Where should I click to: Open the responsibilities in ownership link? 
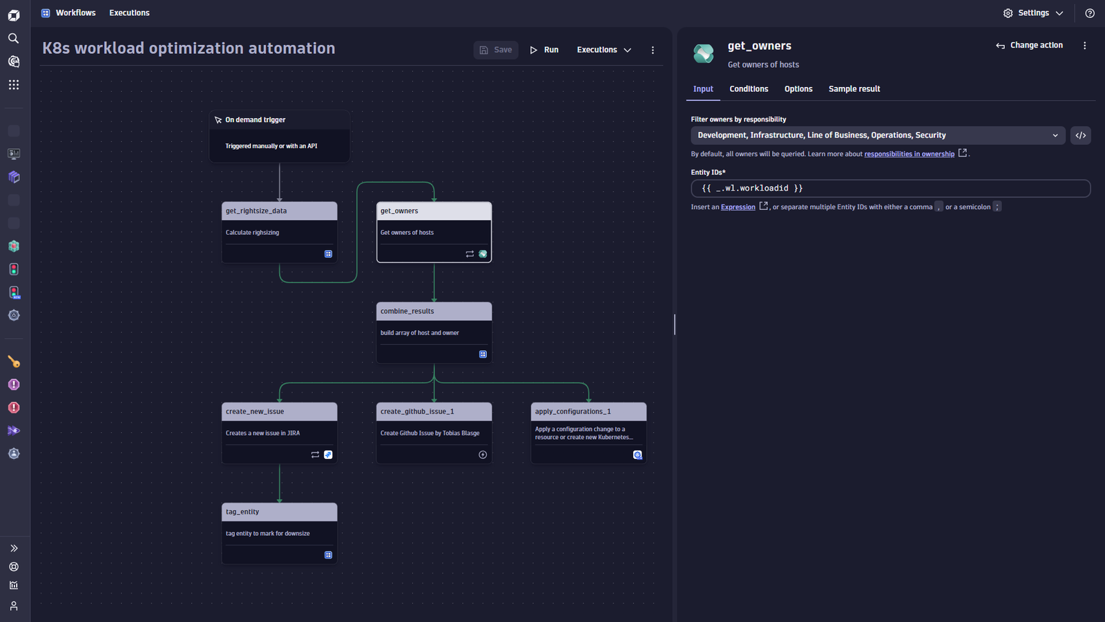910,154
